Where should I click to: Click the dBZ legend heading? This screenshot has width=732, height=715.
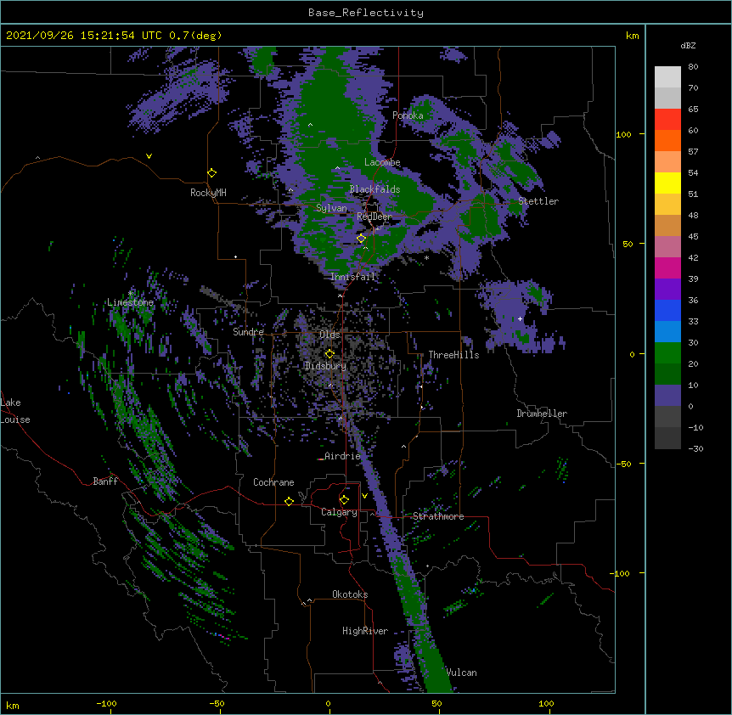pyautogui.click(x=688, y=45)
